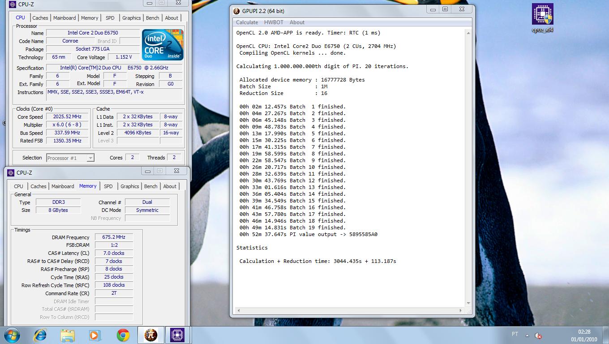
Task: Click the Batch 10 finished line
Action: 292,167
